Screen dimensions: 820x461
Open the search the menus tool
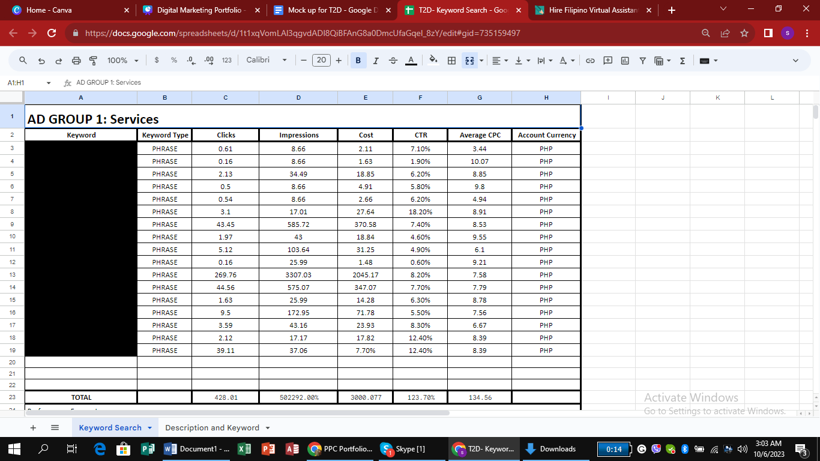(x=23, y=61)
